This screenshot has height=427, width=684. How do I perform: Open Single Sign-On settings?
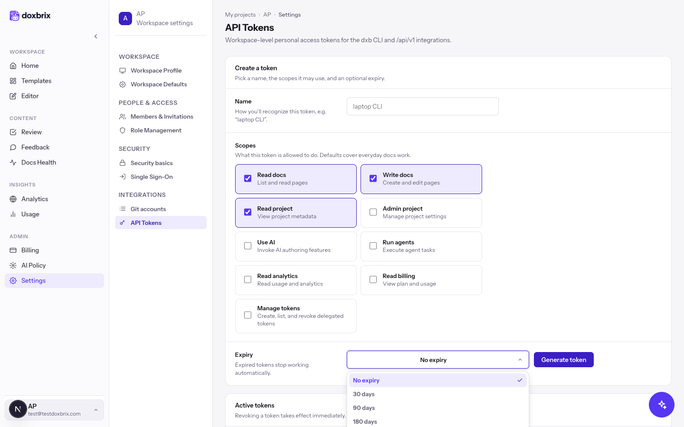[x=161, y=176]
